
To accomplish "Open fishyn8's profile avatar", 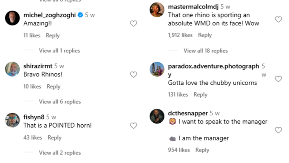I will coord(12,120).
